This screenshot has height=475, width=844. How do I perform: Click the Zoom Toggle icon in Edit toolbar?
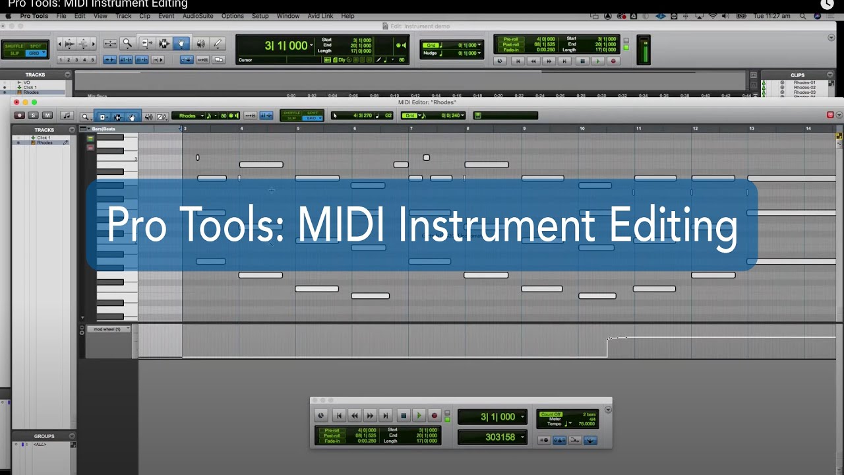(x=110, y=44)
